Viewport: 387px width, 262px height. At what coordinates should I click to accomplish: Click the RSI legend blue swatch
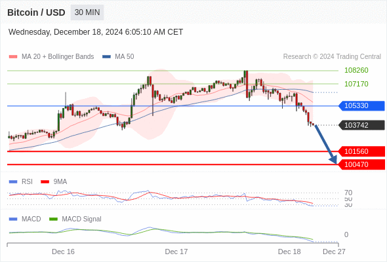(13, 182)
